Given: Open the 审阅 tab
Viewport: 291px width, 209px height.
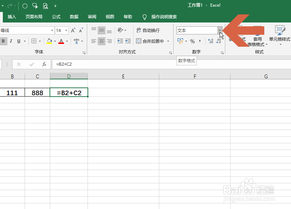Looking at the screenshot, I should pos(92,17).
